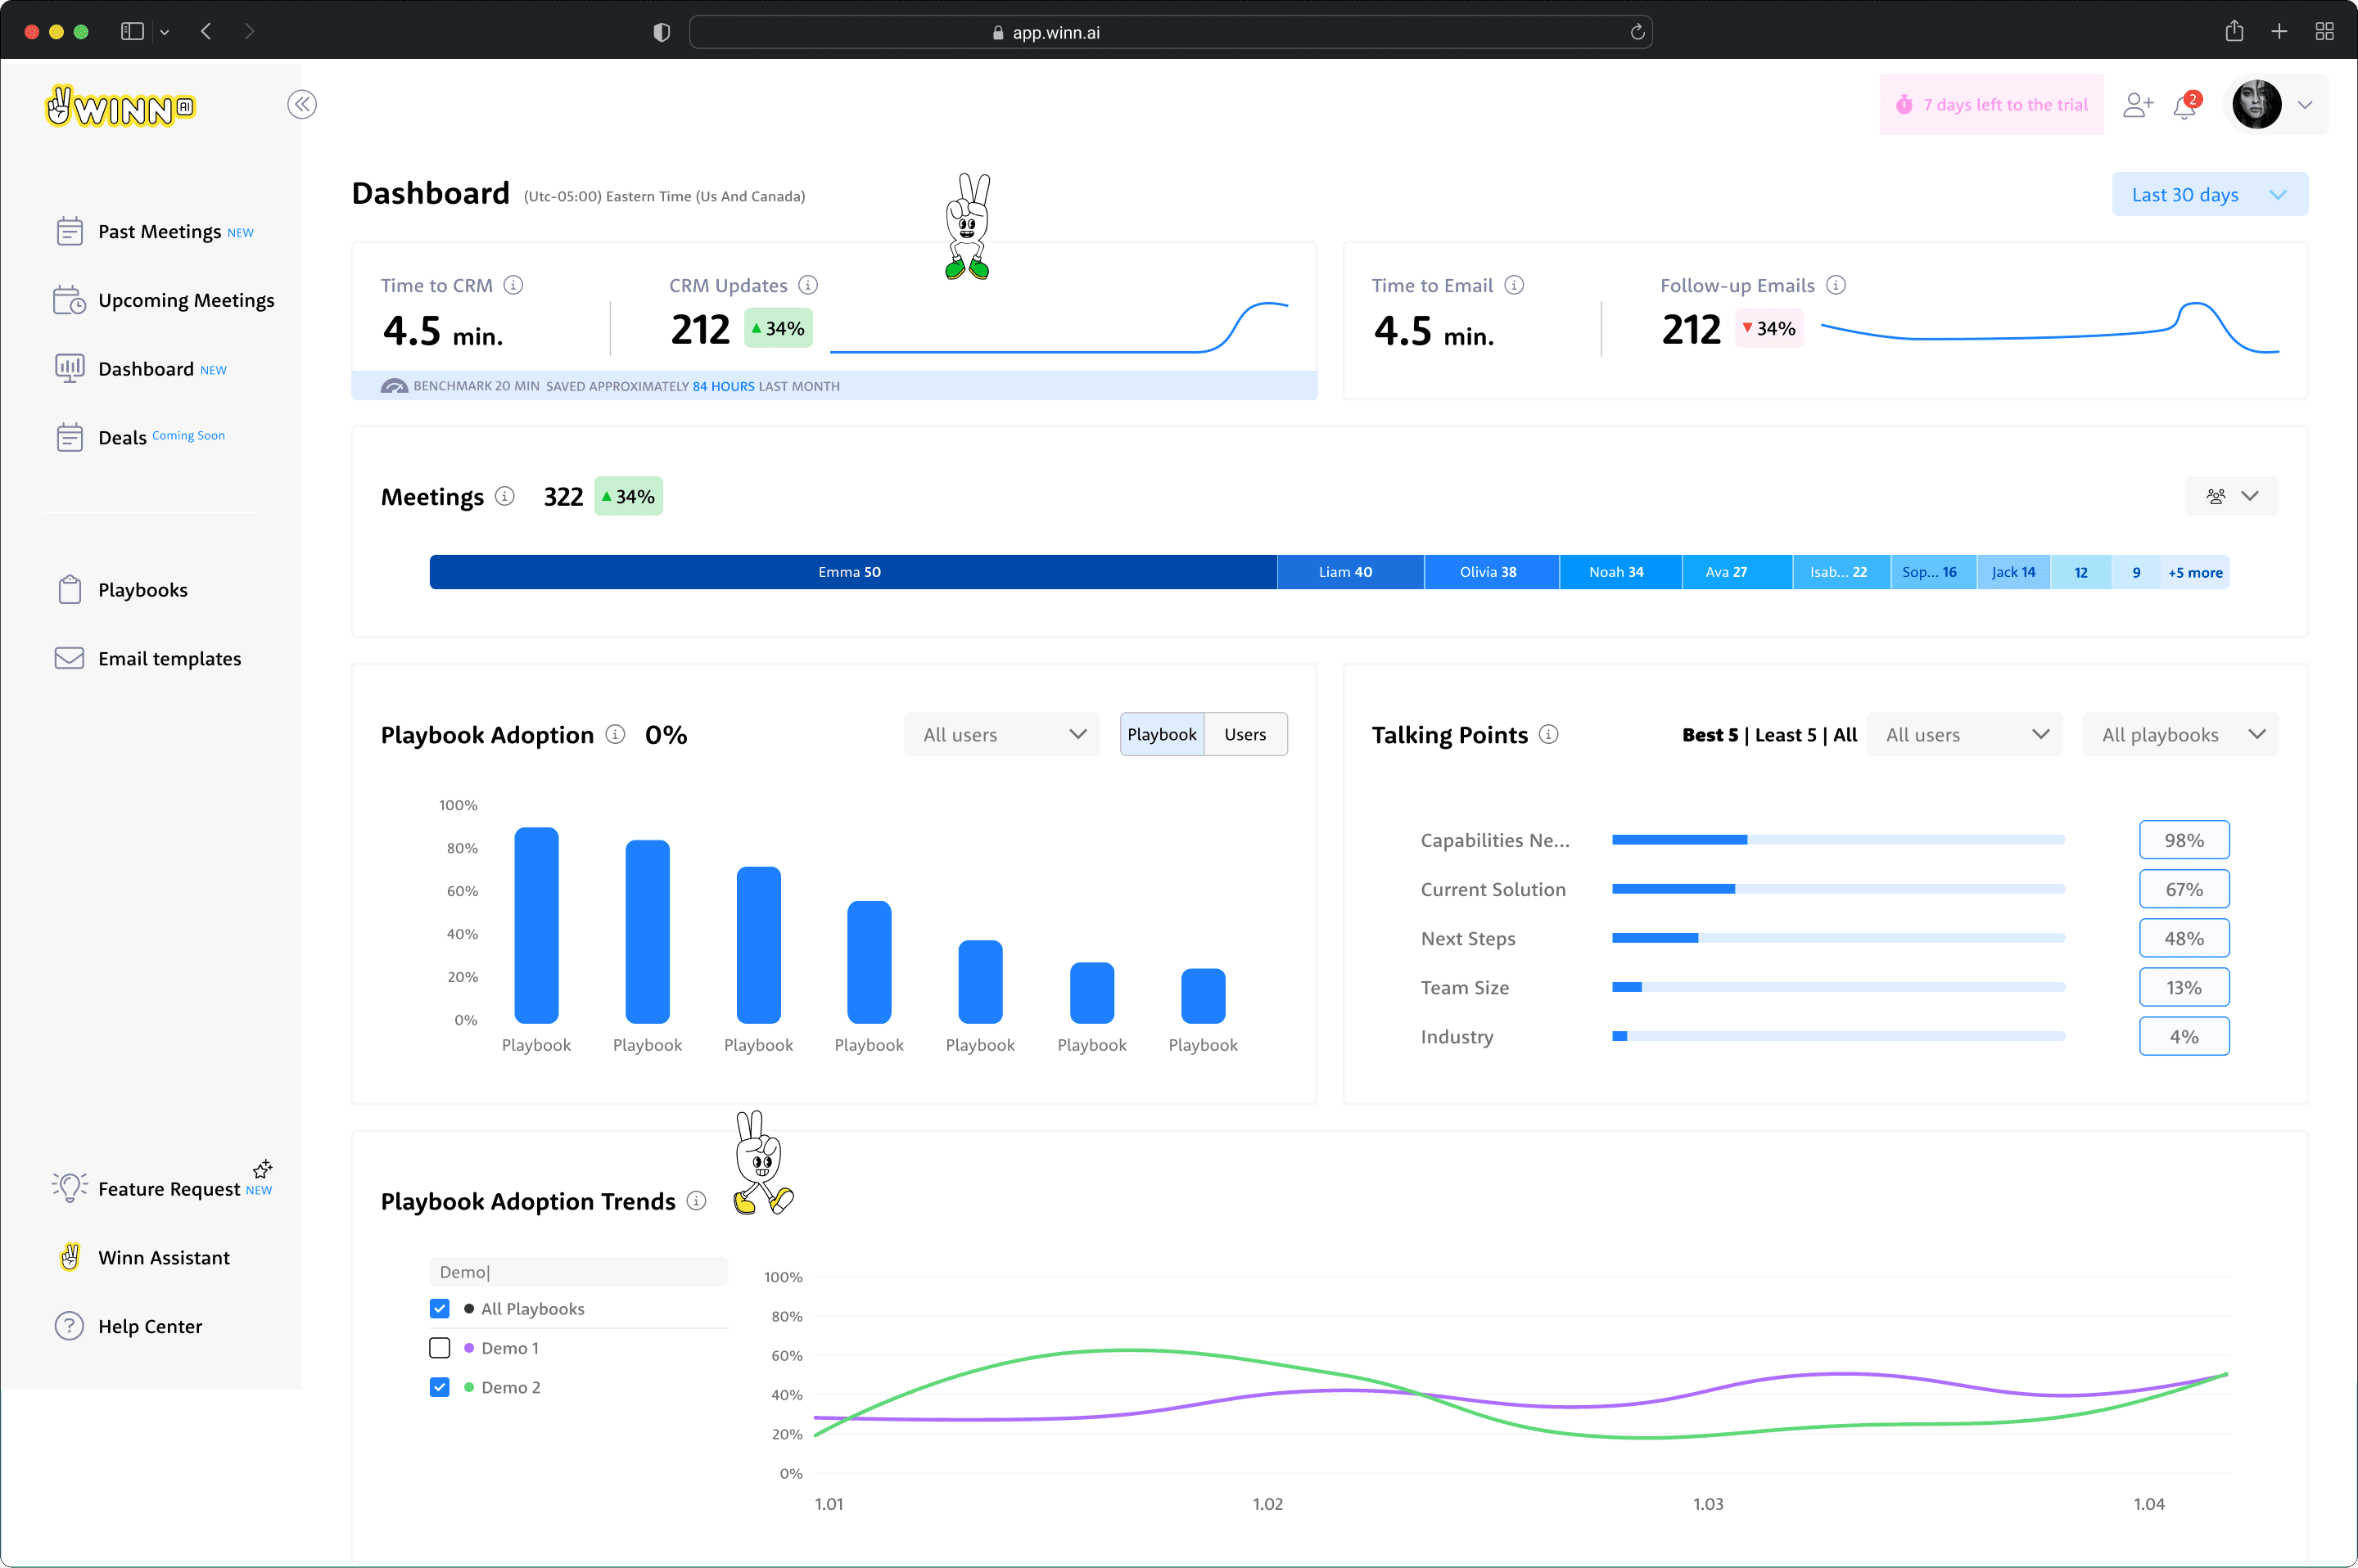2358x1568 pixels.
Task: Click the Least 5 filter link
Action: point(1785,734)
